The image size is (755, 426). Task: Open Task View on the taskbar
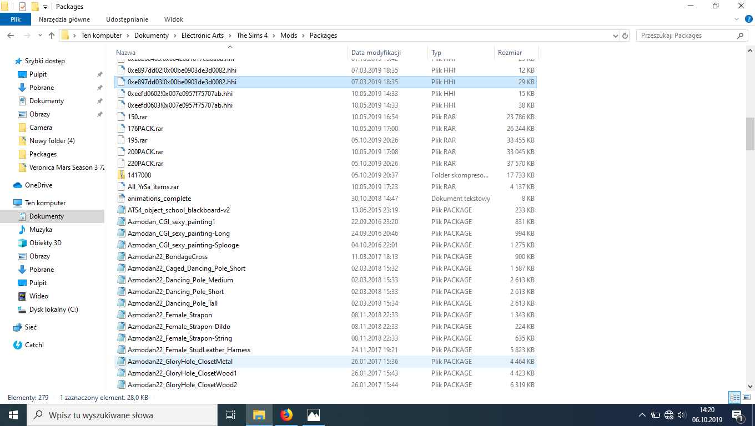click(231, 414)
